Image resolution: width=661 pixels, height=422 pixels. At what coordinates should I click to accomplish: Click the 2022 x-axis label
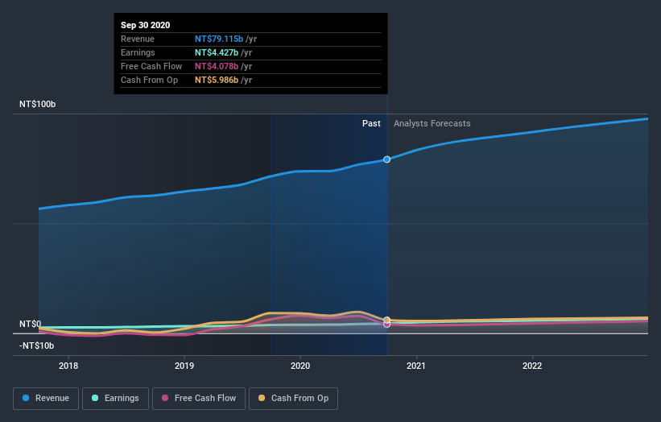[532, 366]
